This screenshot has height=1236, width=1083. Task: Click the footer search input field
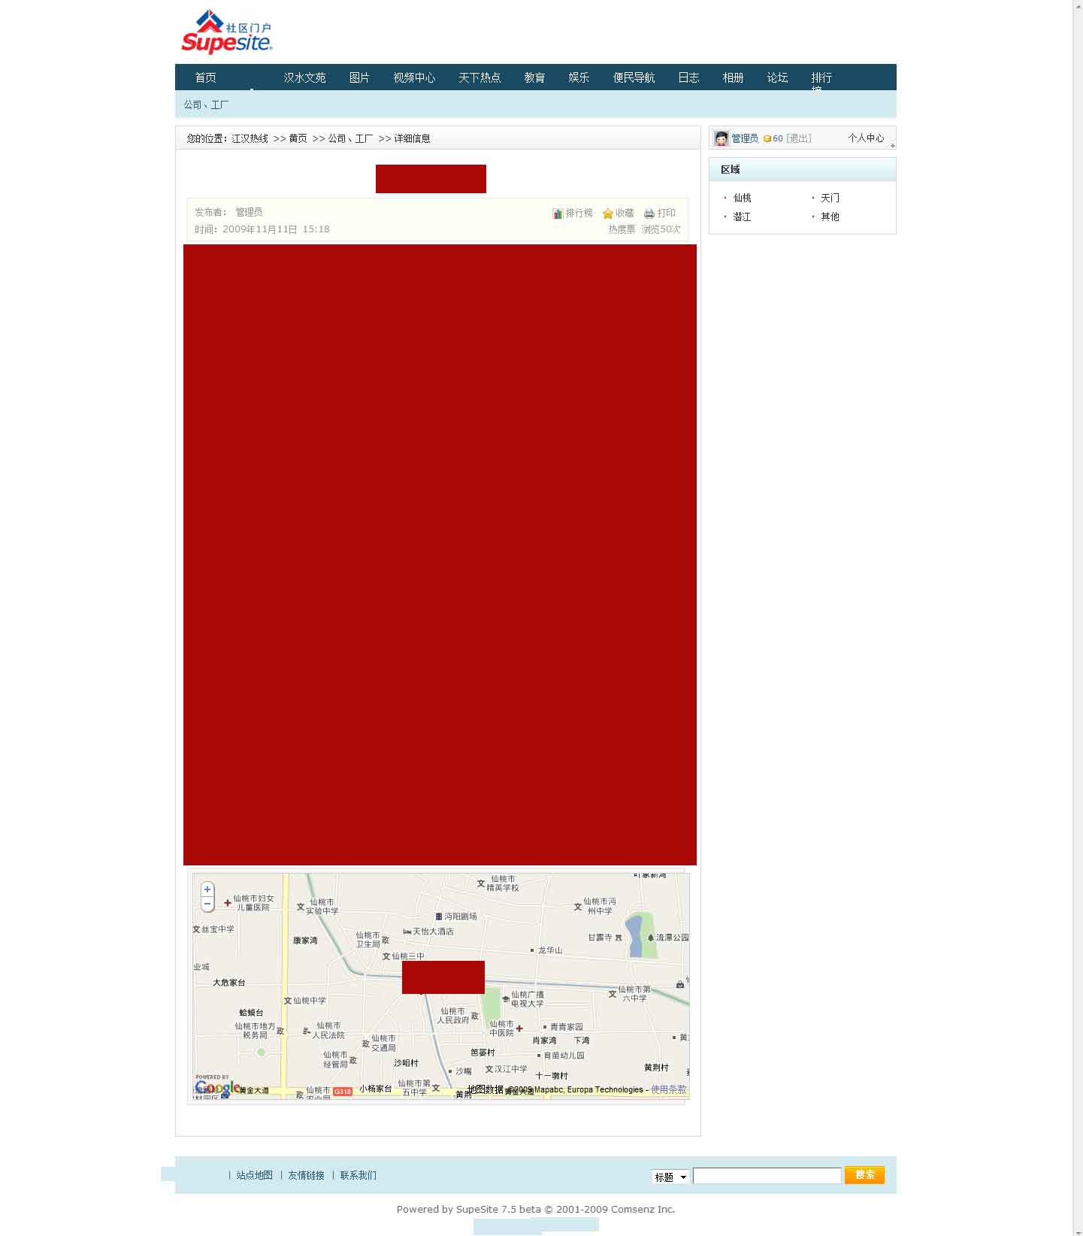click(767, 1176)
